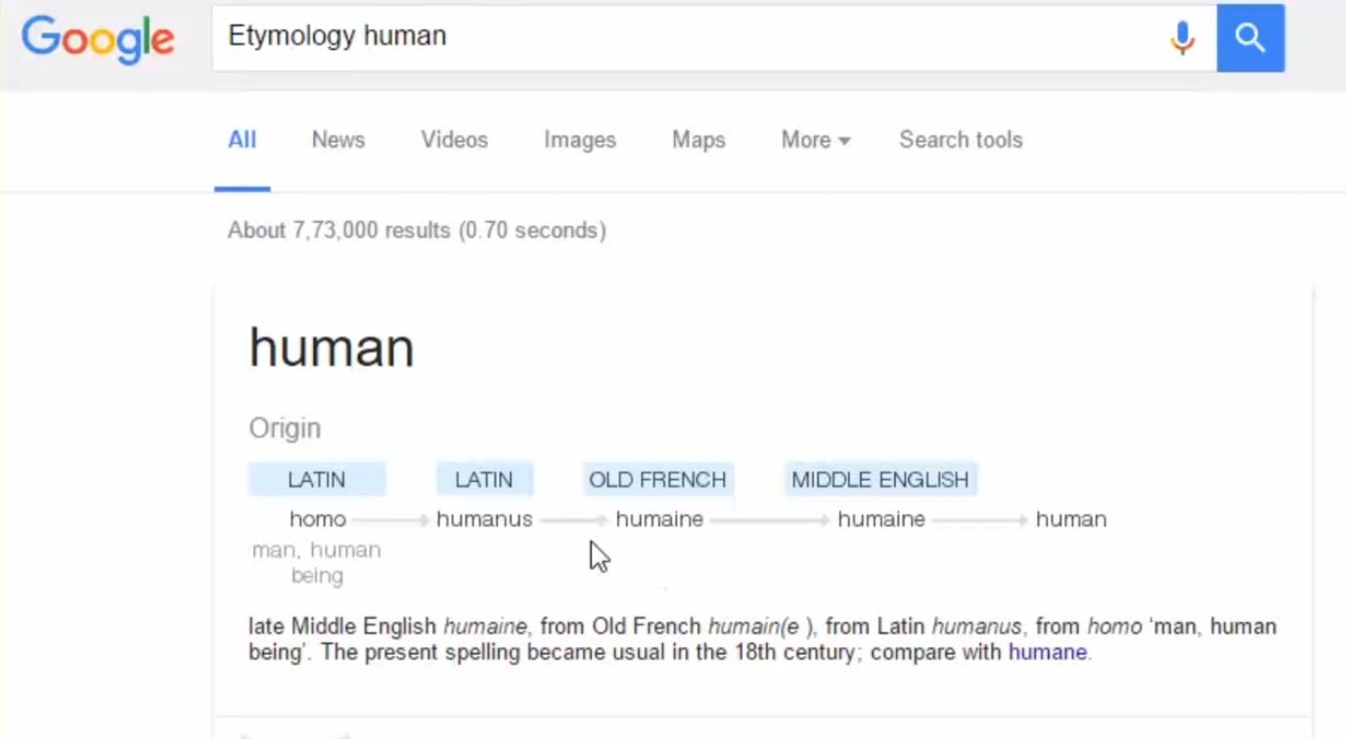This screenshot has width=1346, height=739.
Task: Select the All tab
Action: (242, 140)
